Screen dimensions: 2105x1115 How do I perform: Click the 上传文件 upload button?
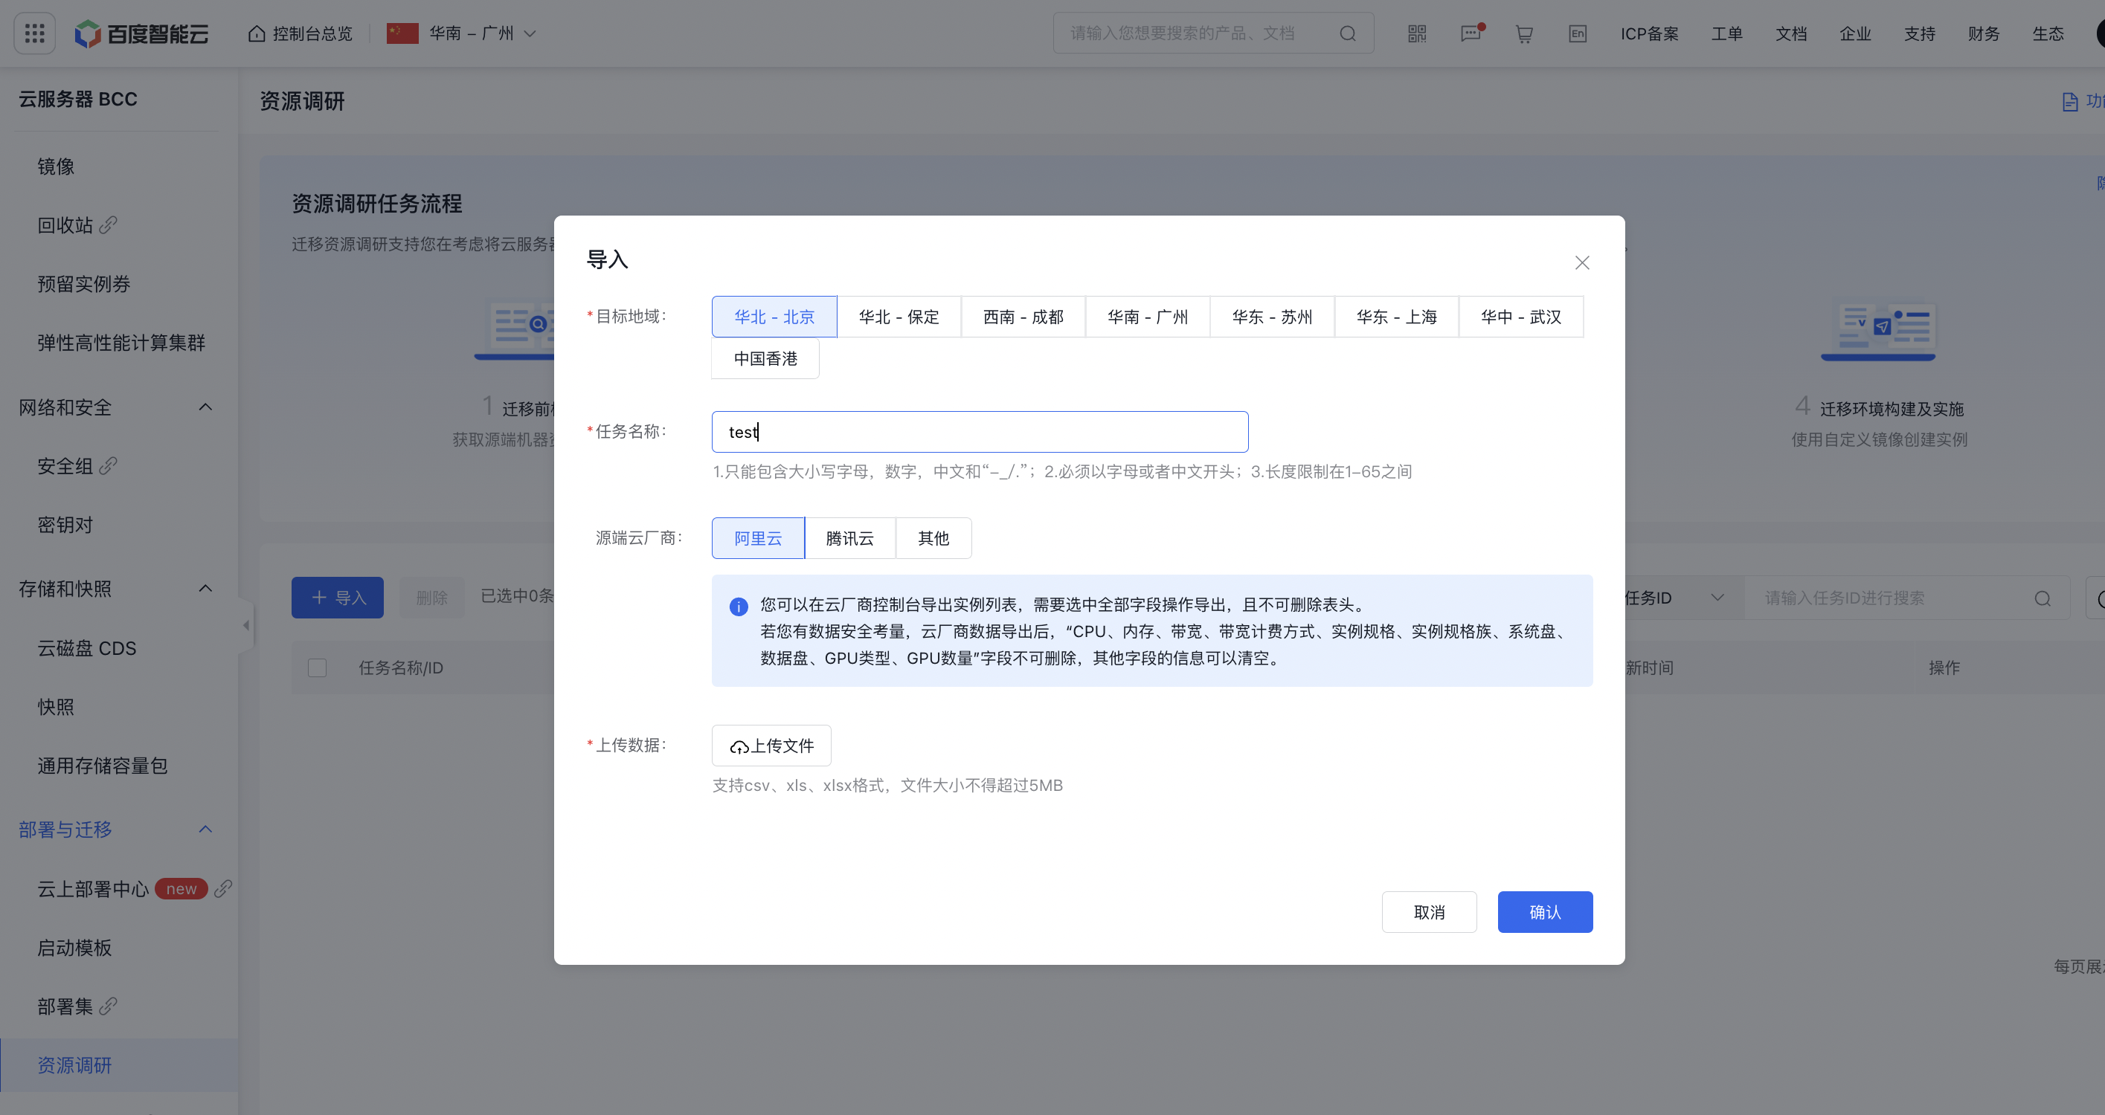771,746
